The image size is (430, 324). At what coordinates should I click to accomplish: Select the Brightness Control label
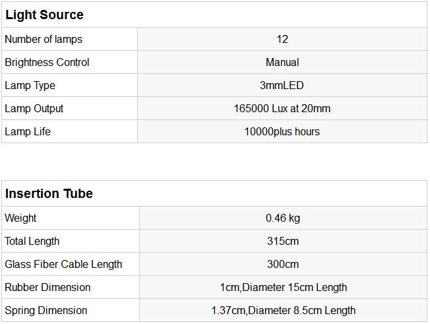tap(47, 62)
